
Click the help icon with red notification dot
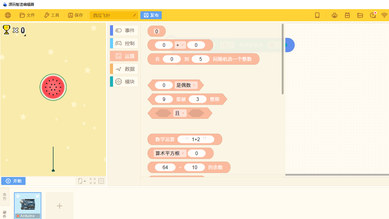coord(373,15)
